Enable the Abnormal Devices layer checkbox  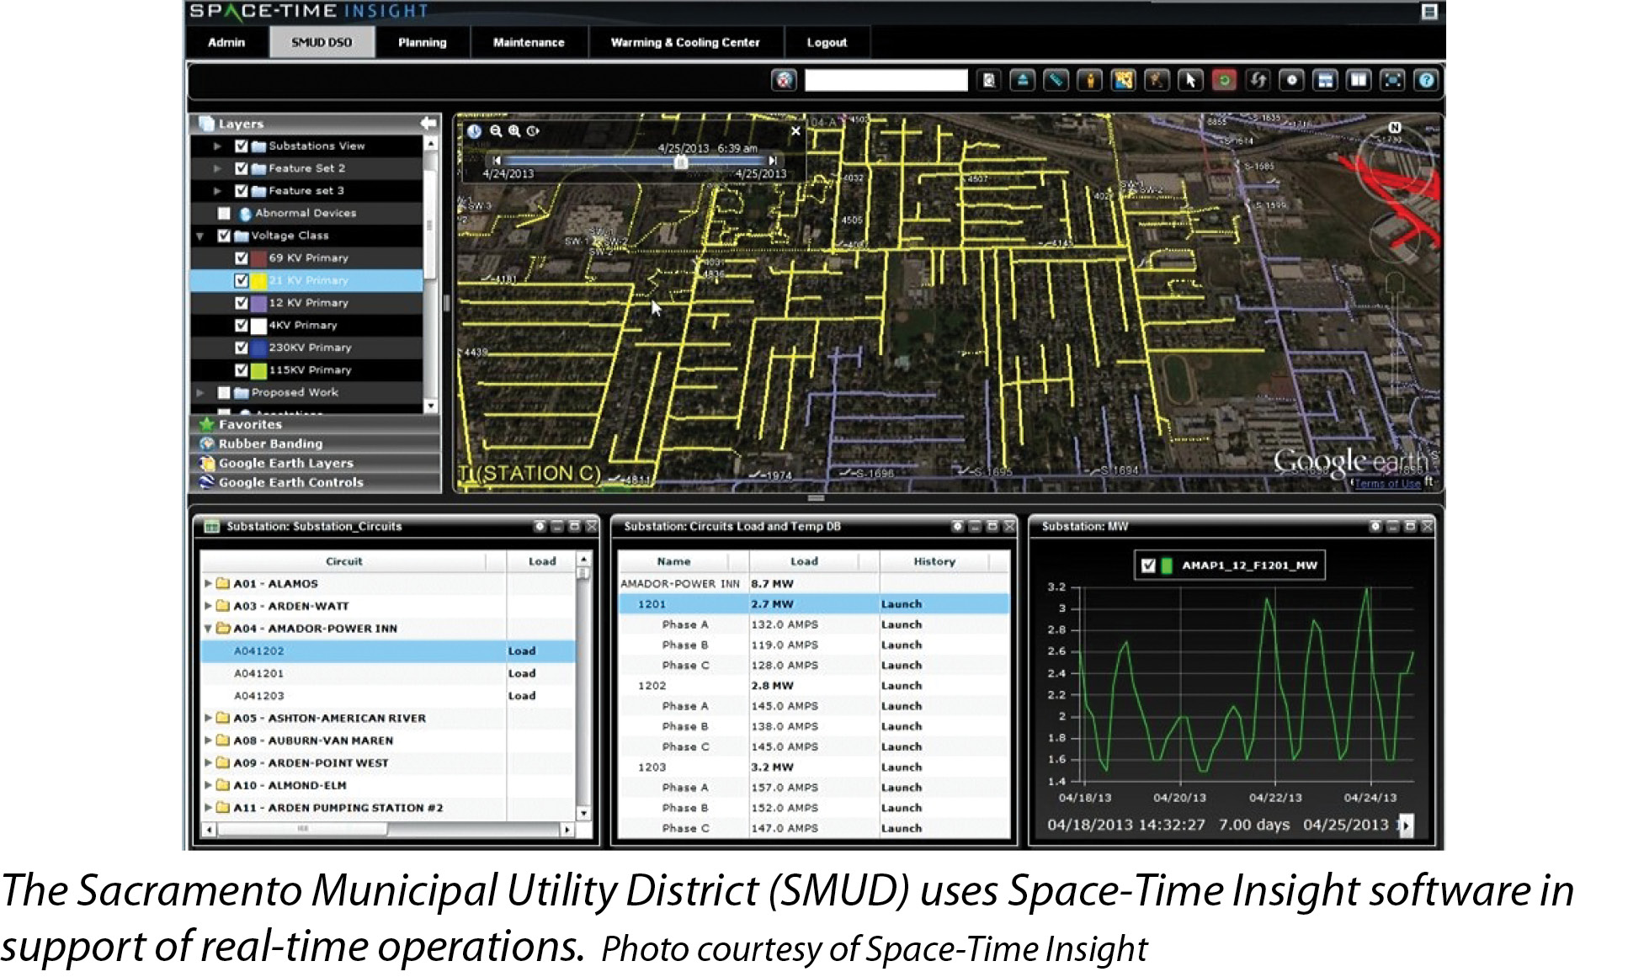click(x=224, y=214)
